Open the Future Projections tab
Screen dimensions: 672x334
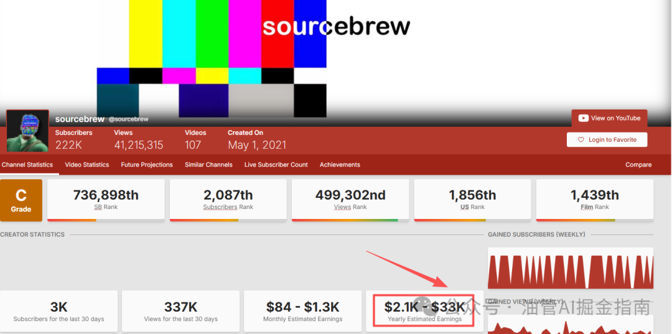pos(147,164)
